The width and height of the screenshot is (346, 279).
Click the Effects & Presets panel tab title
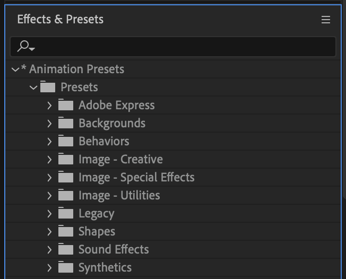[x=60, y=19]
